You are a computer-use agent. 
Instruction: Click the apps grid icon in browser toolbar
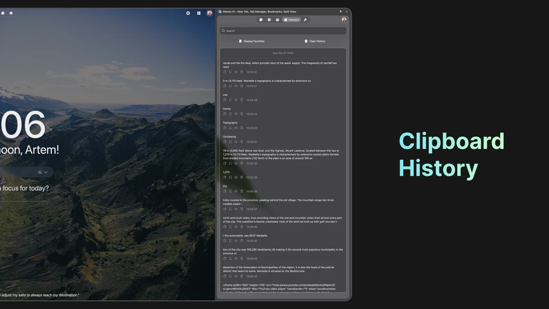pyautogui.click(x=199, y=13)
